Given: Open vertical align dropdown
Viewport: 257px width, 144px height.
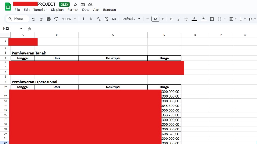Looking at the screenshot, I should point(243,19).
